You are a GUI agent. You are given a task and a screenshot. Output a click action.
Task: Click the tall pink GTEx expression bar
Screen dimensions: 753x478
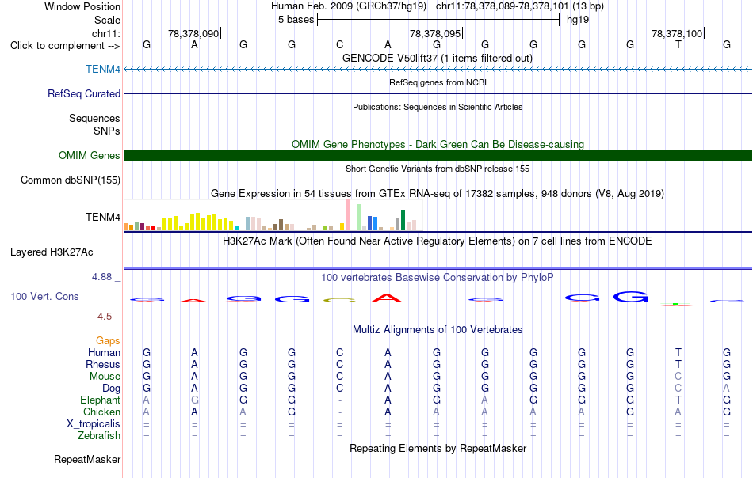point(348,215)
